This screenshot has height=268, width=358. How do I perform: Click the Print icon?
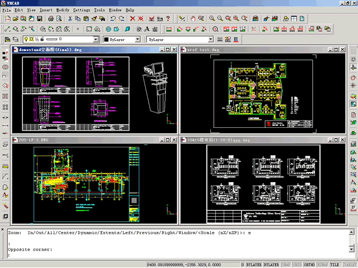[51, 18]
